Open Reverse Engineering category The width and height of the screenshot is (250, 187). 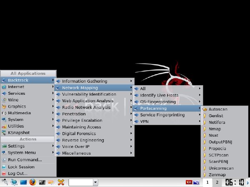[x=95, y=140]
